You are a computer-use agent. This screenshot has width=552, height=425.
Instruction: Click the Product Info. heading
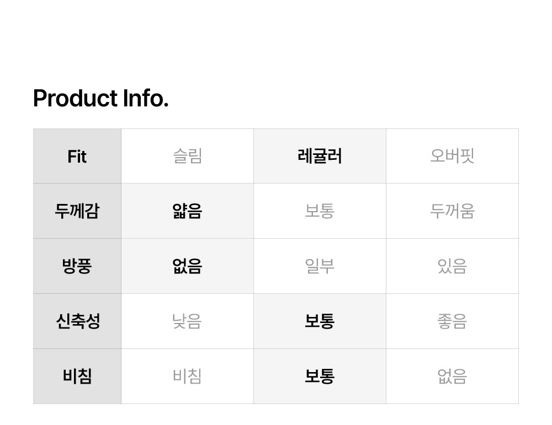(x=101, y=99)
